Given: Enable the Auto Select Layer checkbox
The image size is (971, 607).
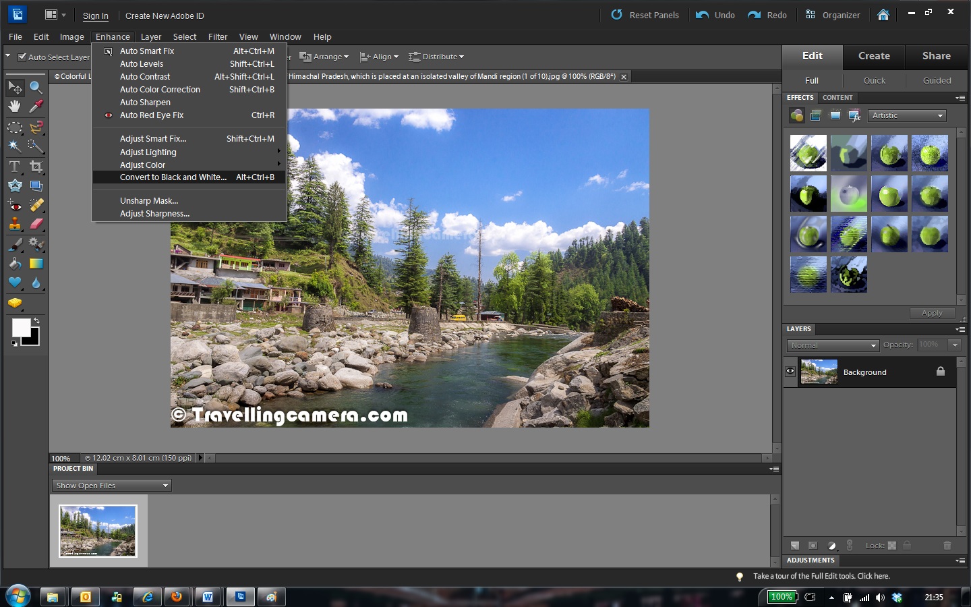Looking at the screenshot, I should click(x=22, y=57).
